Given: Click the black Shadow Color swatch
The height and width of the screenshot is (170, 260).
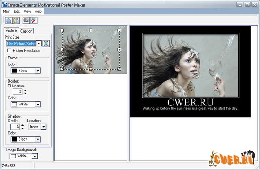Looking at the screenshot, I should pyautogui.click(x=14, y=139).
